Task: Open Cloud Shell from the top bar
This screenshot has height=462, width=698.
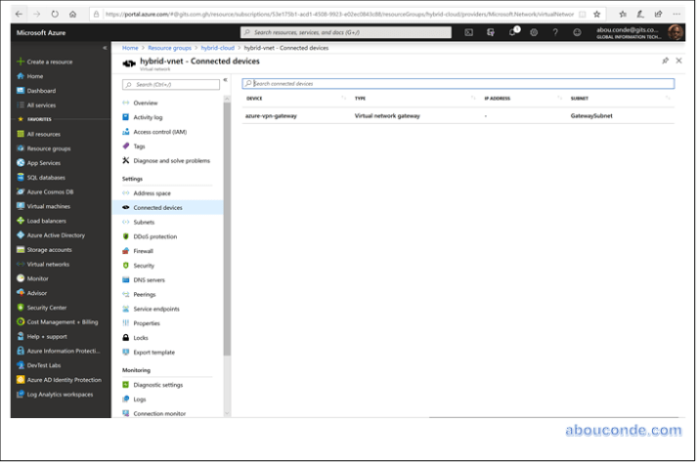Action: (469, 32)
